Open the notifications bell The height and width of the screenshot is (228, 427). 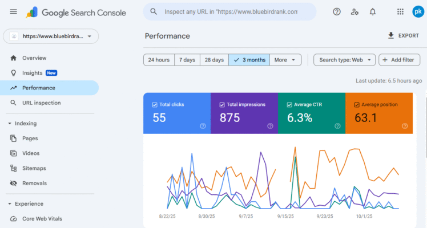coord(373,12)
